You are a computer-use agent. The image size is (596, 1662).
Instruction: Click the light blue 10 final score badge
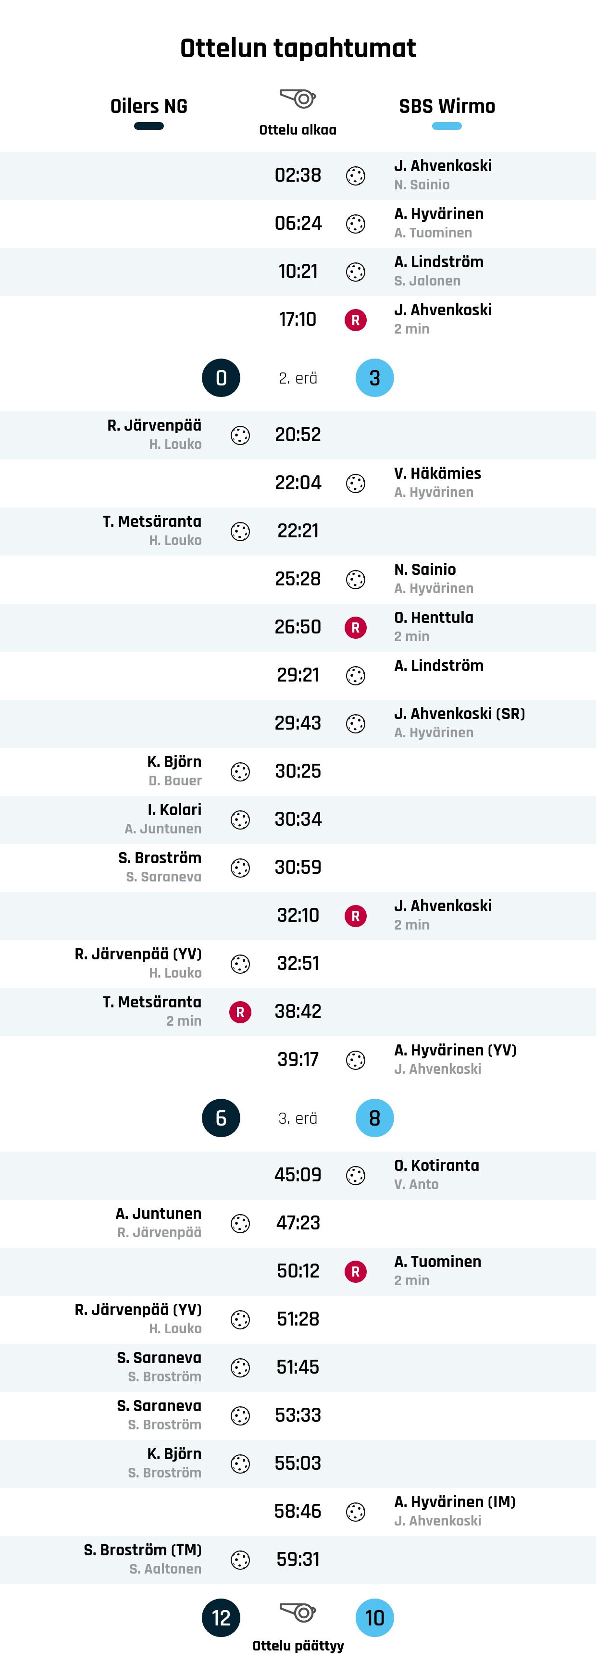point(375,1617)
